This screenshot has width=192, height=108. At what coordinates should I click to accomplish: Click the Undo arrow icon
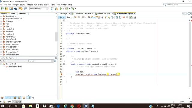(x=21, y=9)
